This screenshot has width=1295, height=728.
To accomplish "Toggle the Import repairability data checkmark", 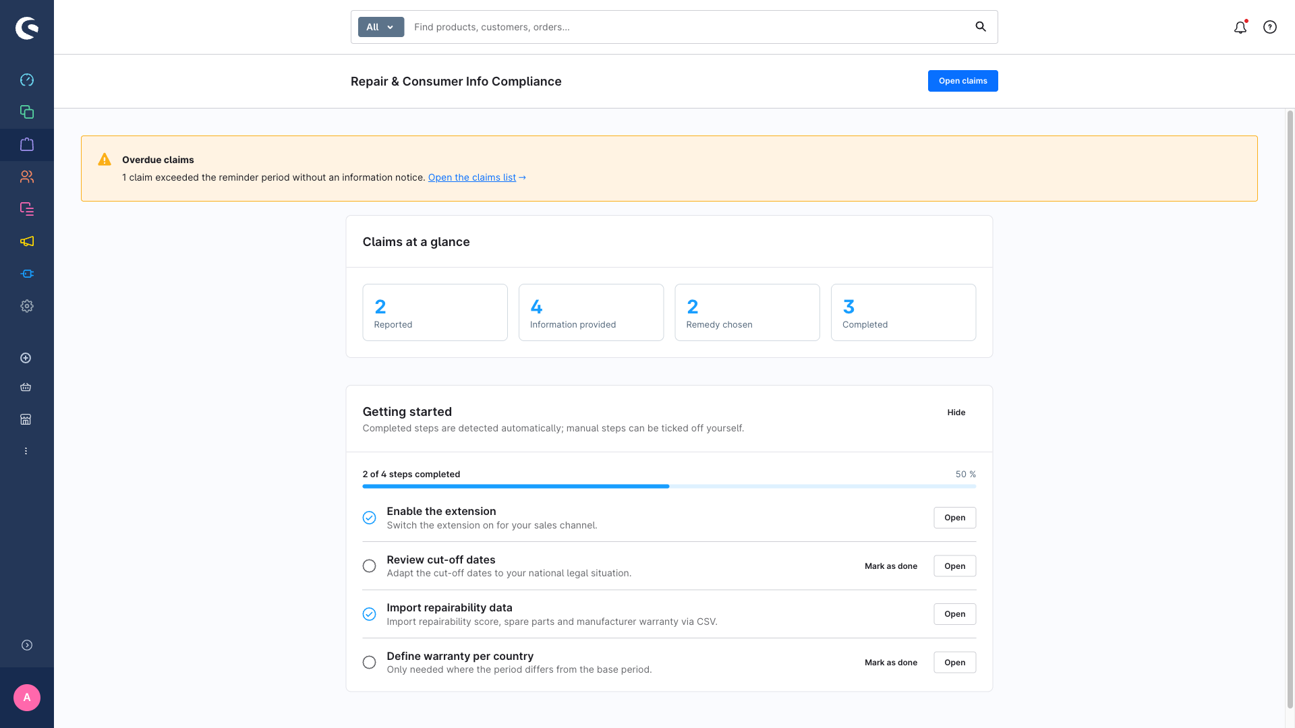I will 369,614.
